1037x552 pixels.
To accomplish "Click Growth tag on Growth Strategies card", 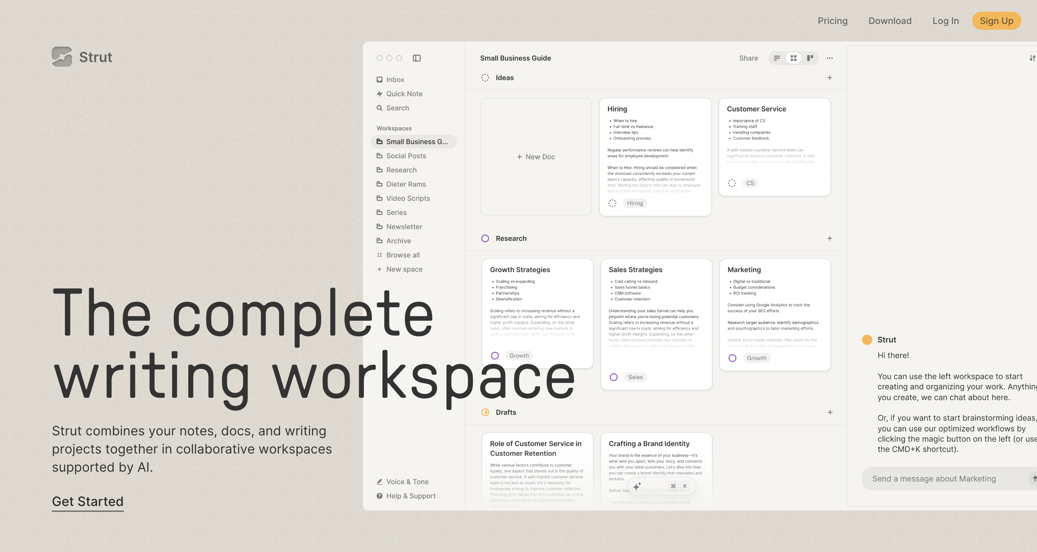I will pos(519,356).
